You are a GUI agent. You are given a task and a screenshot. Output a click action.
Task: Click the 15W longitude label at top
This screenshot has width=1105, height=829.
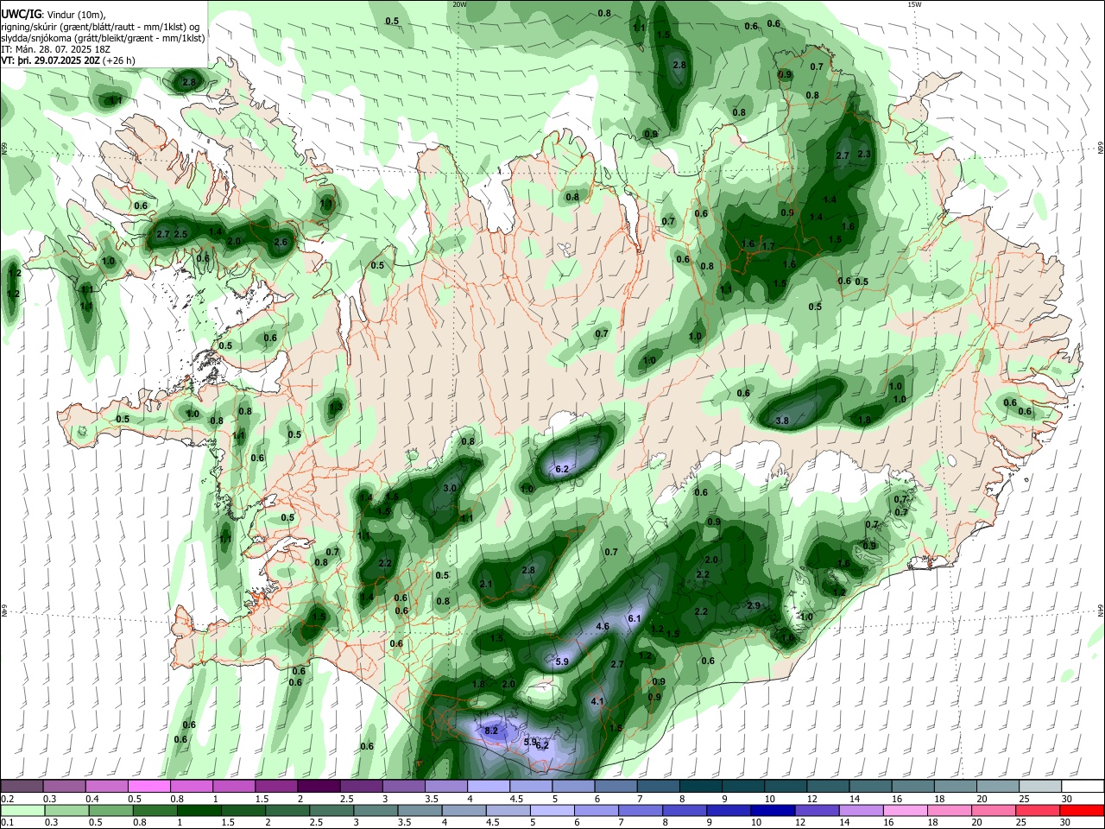(x=914, y=3)
